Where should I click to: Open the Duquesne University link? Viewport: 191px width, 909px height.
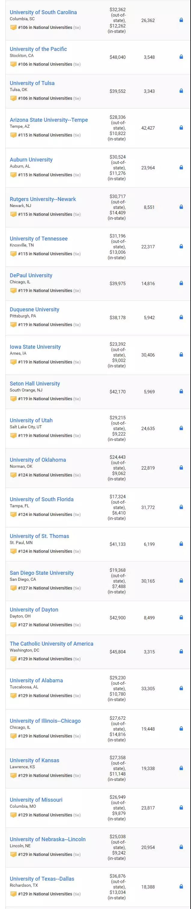35,310
